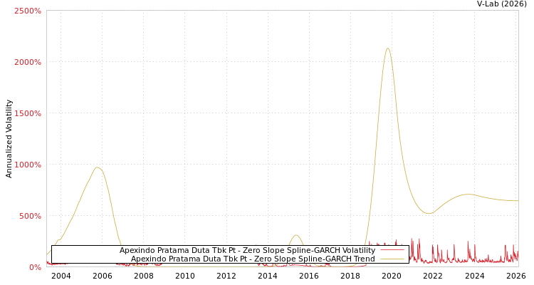
Task: Click the left starting point of the yellow trend line
Action: click(x=48, y=254)
